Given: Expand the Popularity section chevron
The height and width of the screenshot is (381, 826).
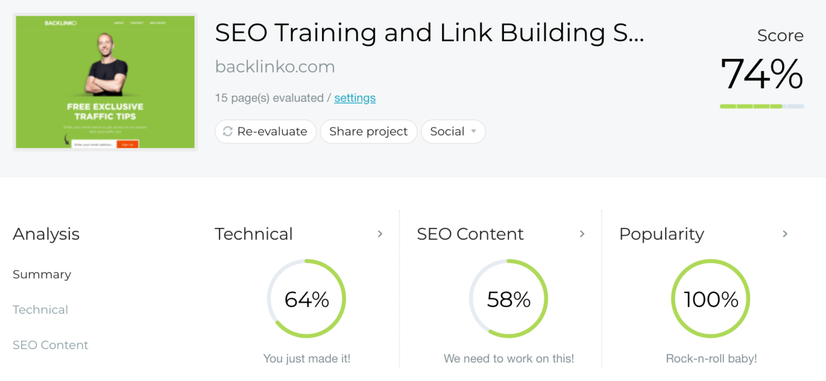Looking at the screenshot, I should coord(785,234).
